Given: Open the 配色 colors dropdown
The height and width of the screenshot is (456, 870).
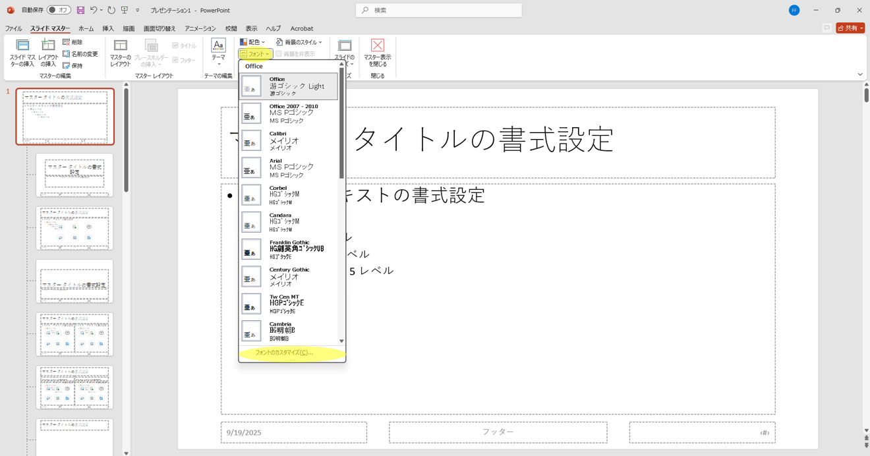Looking at the screenshot, I should (x=252, y=42).
